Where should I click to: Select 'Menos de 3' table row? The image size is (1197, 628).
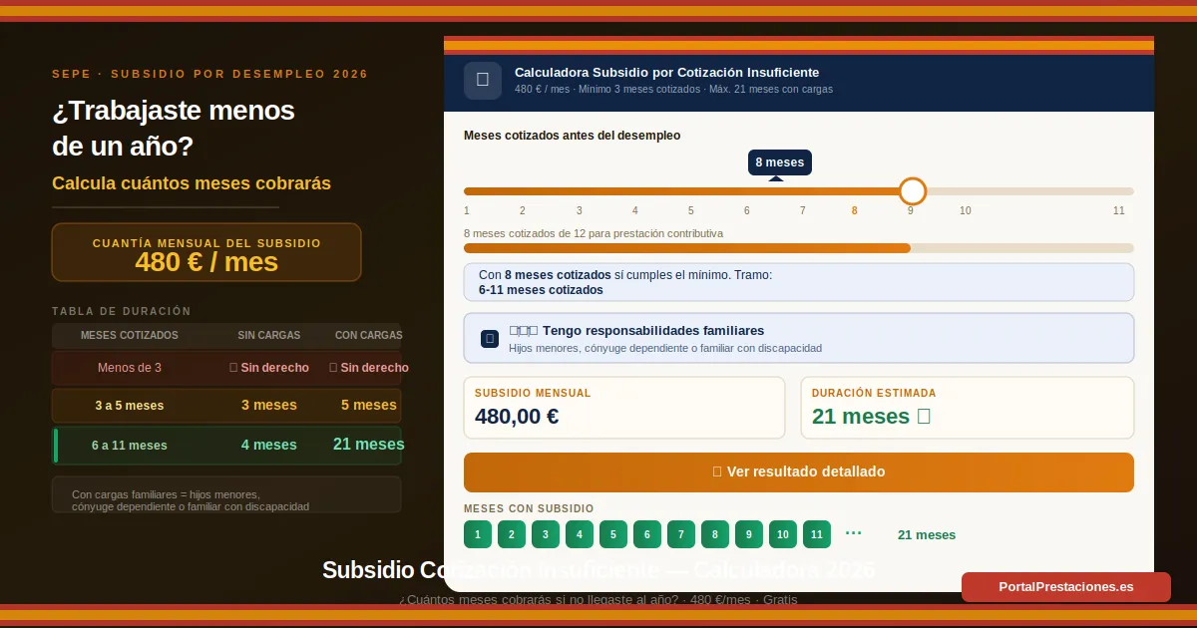click(226, 368)
